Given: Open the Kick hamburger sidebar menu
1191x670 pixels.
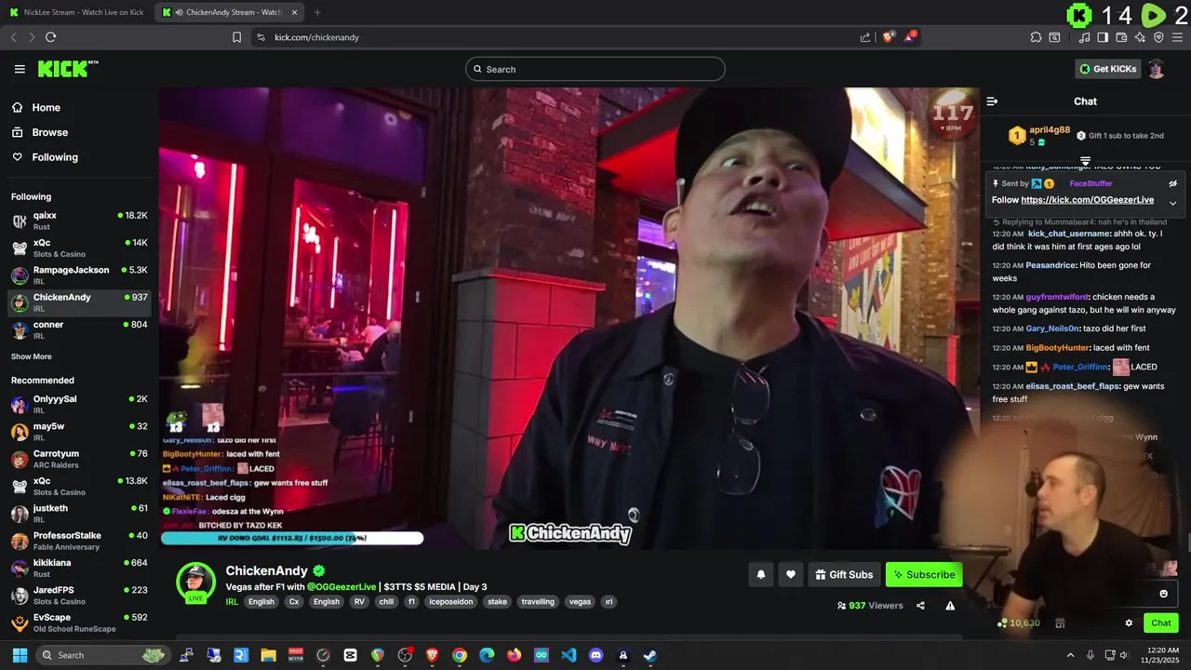Looking at the screenshot, I should [x=20, y=69].
